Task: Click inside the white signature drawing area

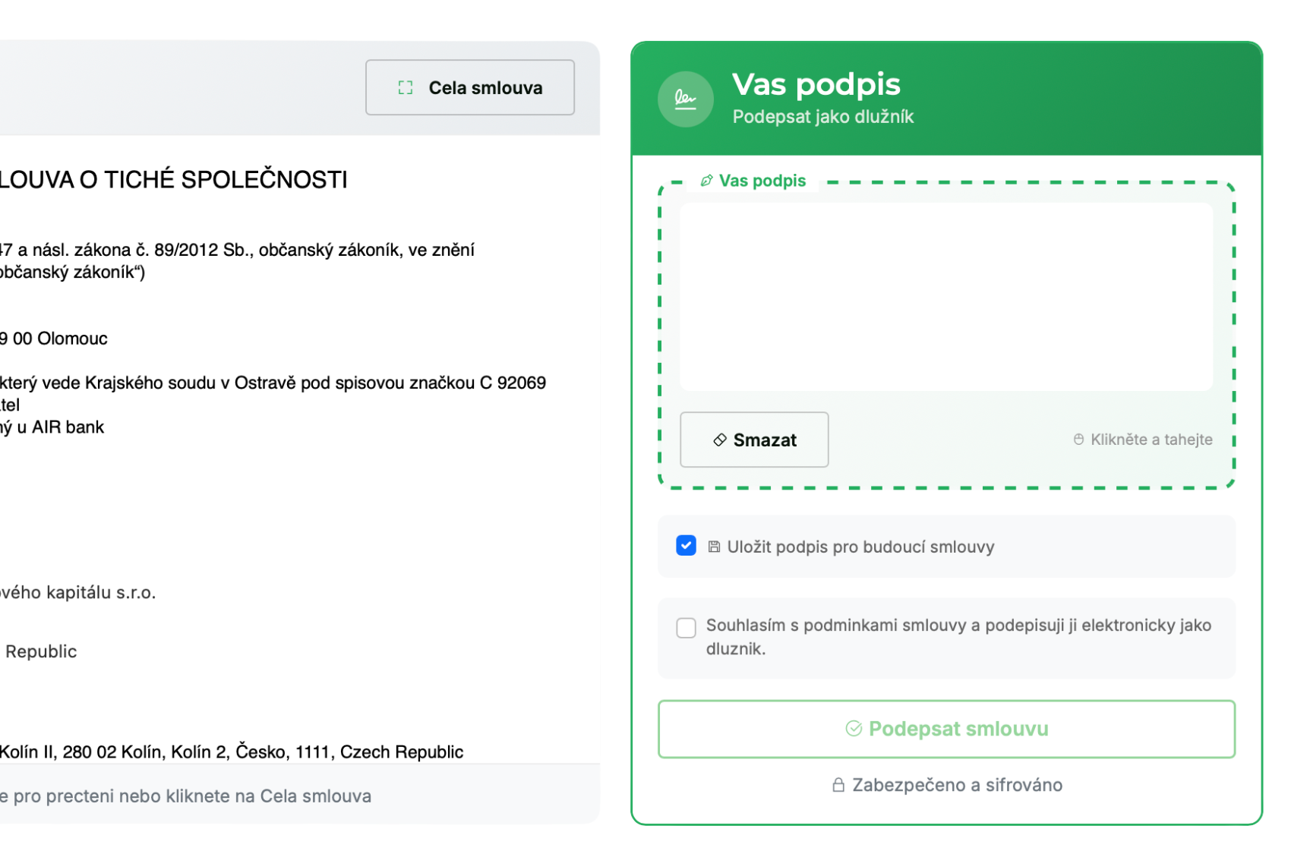Action: coord(945,297)
